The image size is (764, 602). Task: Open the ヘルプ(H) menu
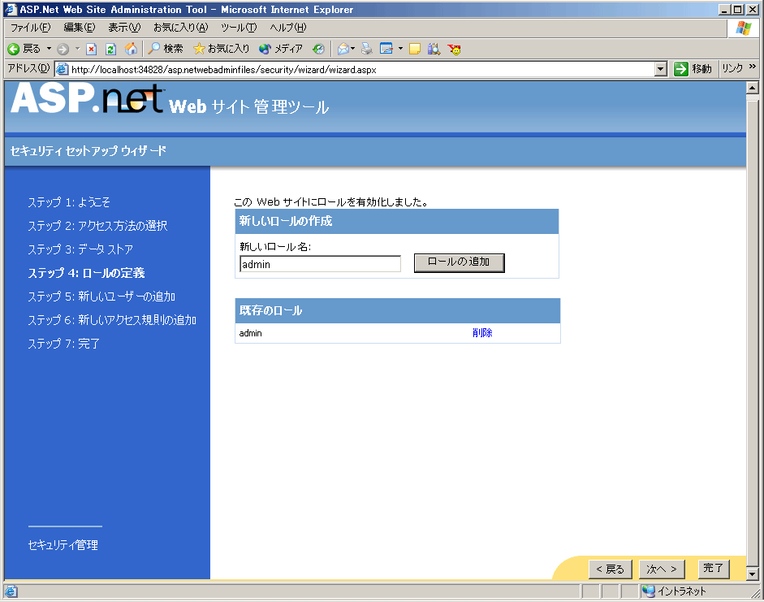(x=288, y=28)
